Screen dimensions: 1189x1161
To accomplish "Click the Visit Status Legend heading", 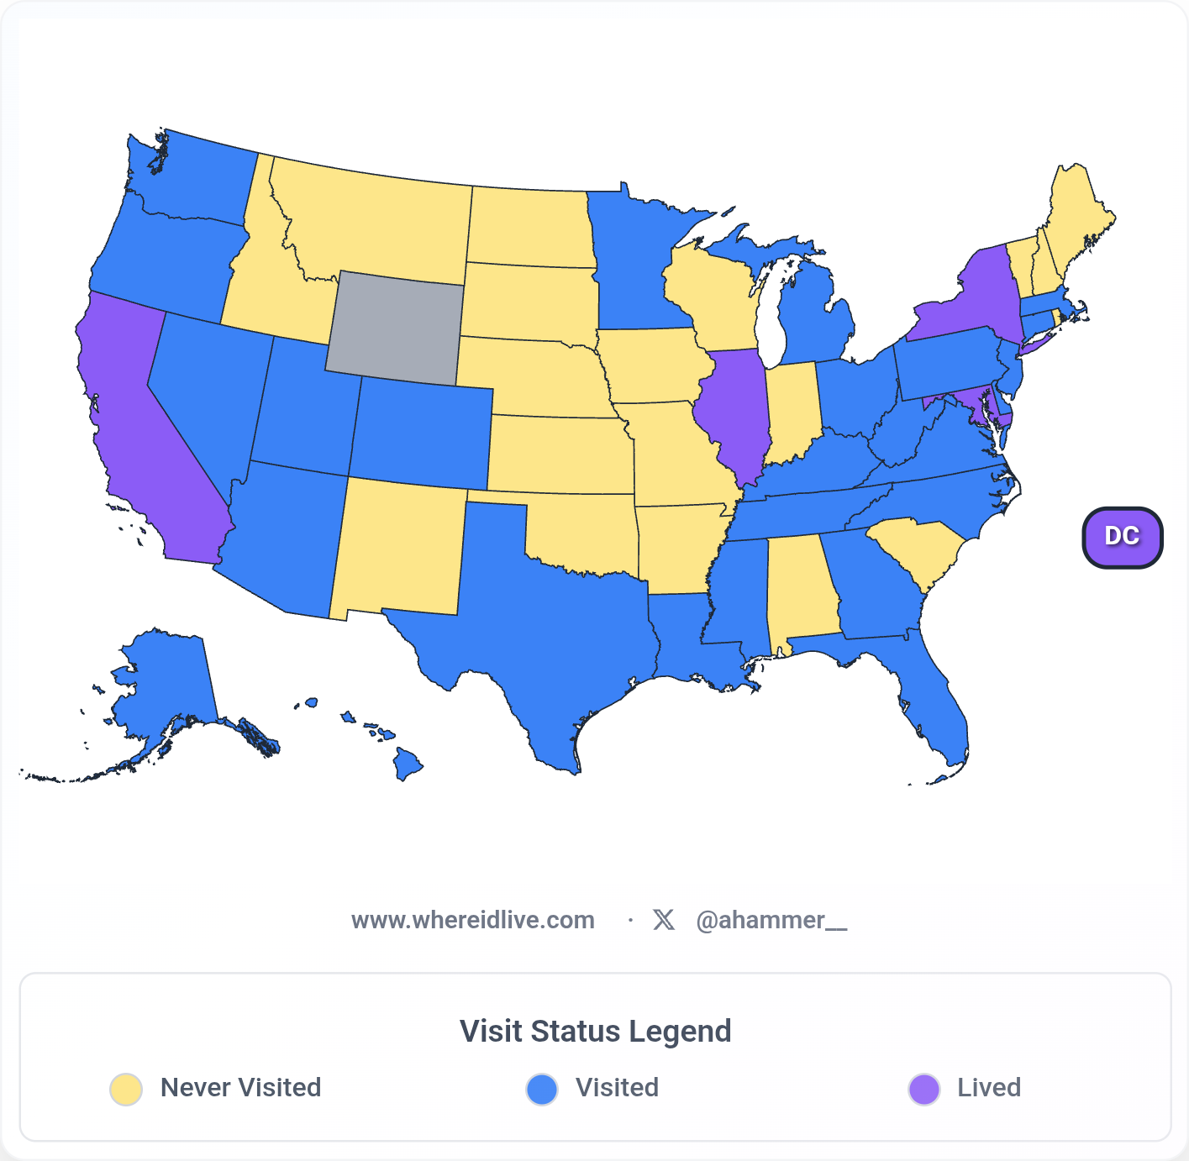I will tap(595, 1031).
